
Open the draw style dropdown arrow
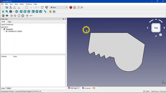(x=13, y=11)
